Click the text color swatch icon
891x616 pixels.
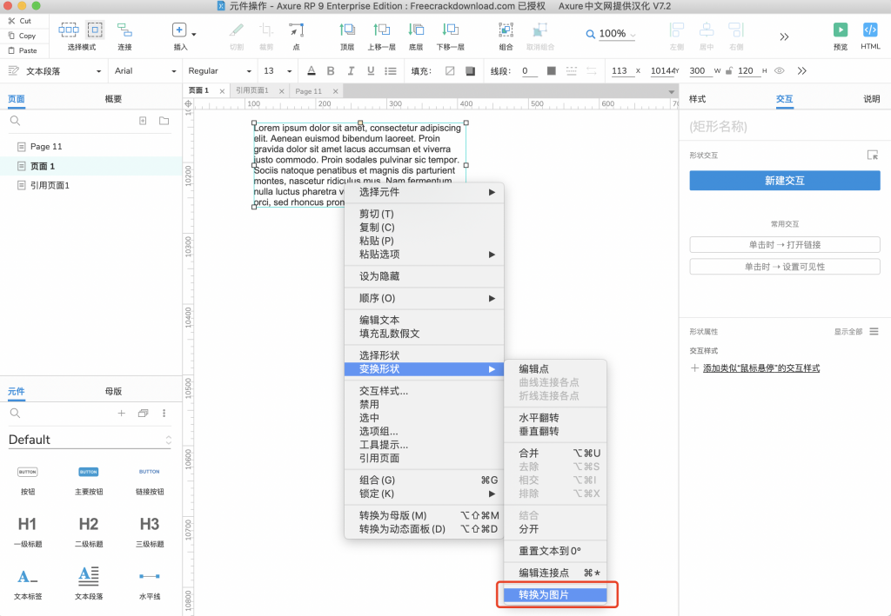click(x=312, y=70)
